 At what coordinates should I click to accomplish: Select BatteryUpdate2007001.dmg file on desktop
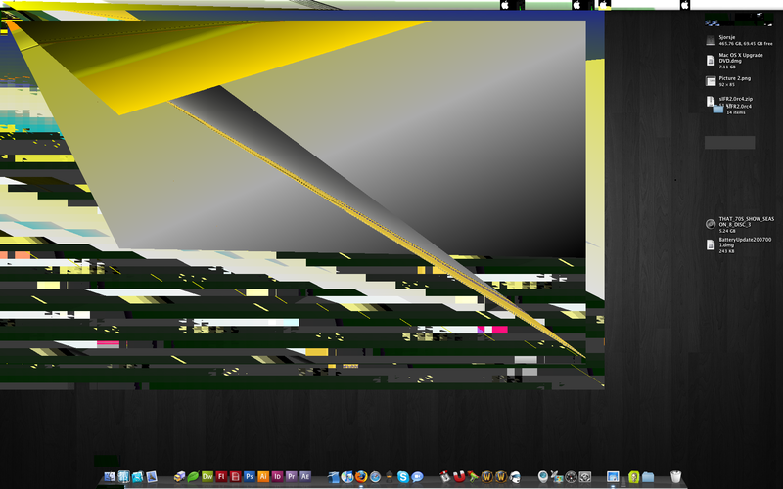coord(711,244)
